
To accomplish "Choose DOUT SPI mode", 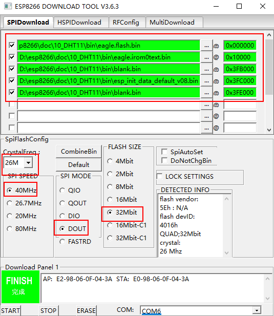I will (73, 229).
